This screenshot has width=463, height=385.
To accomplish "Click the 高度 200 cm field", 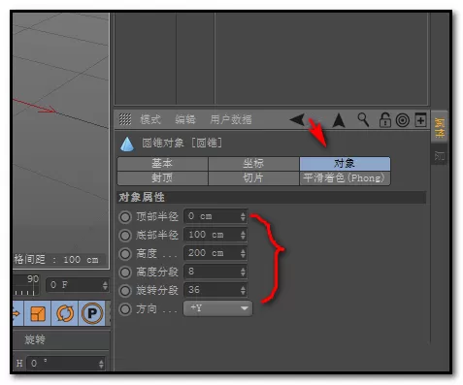I will [x=215, y=253].
